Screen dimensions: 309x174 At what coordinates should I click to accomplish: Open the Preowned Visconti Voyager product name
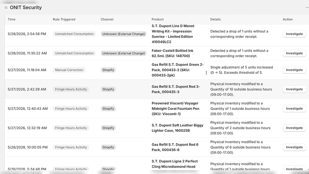175,109
